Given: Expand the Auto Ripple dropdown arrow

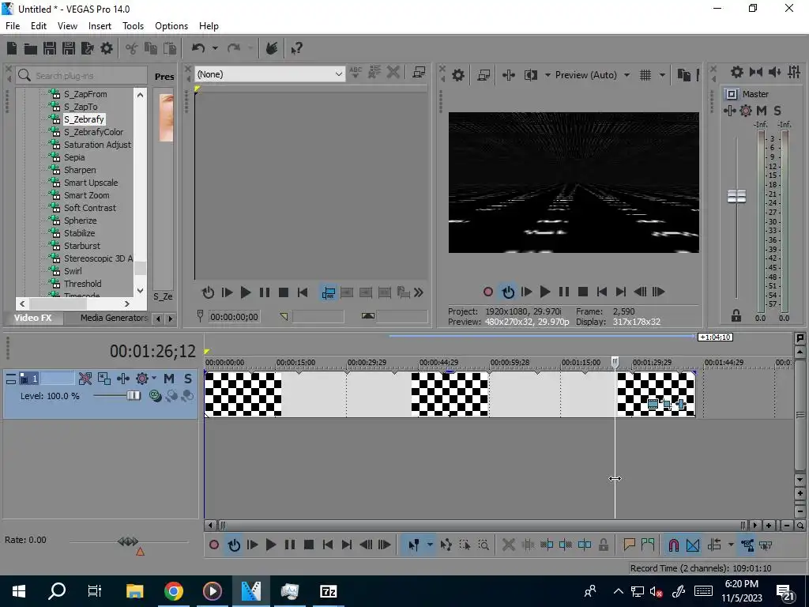Looking at the screenshot, I should 731,545.
